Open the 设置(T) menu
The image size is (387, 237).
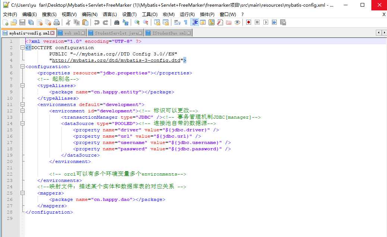tap(129, 15)
